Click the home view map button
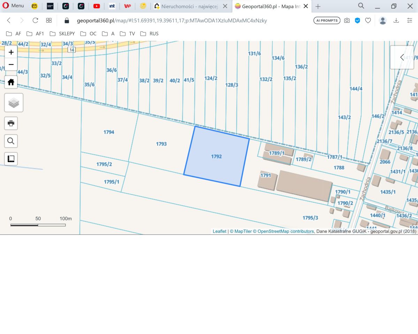Screen dimensions: 418x334 coord(11,82)
